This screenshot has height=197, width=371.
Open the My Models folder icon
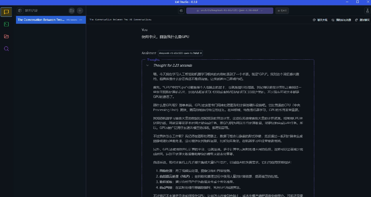[6, 37]
